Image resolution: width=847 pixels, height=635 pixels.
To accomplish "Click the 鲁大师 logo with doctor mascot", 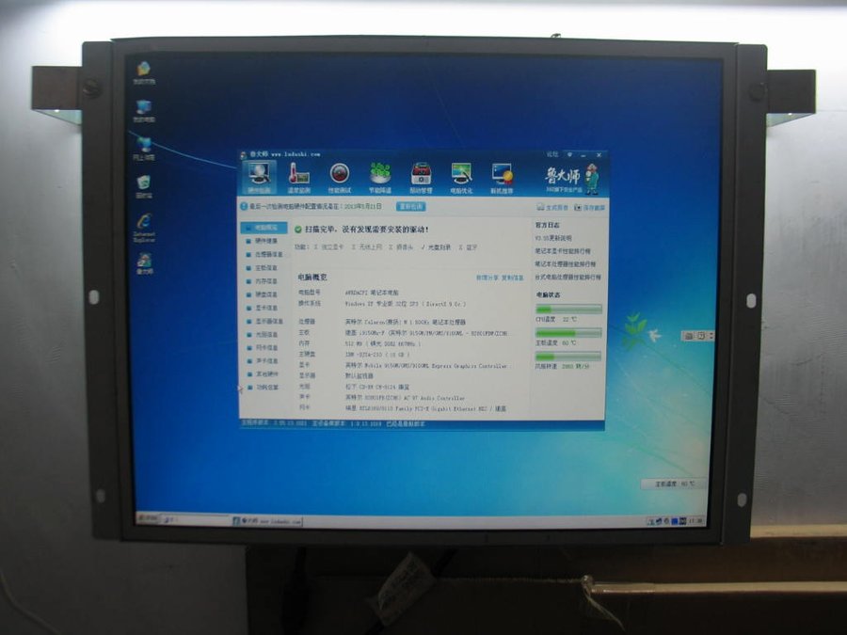I will click(x=571, y=179).
